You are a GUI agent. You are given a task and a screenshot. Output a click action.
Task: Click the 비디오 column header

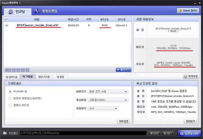(x=105, y=19)
